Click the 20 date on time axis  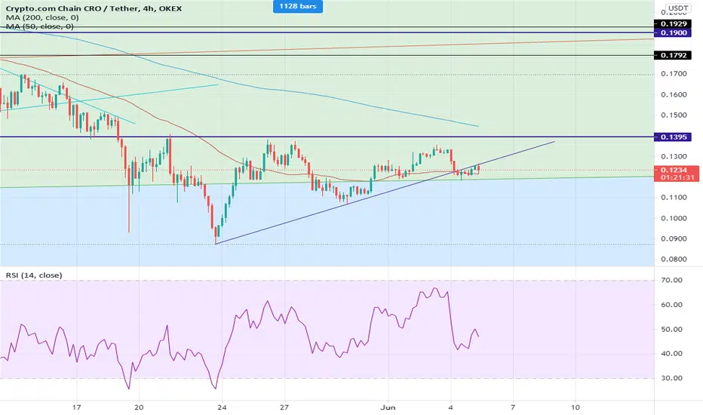(139, 407)
